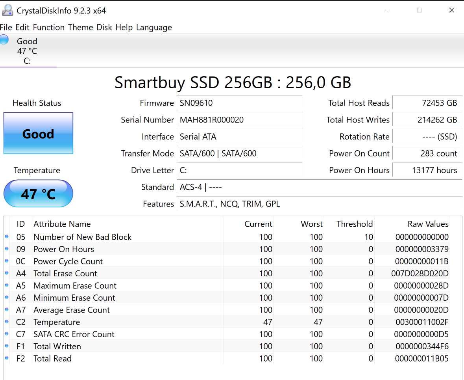Open the Language menu

click(x=154, y=27)
